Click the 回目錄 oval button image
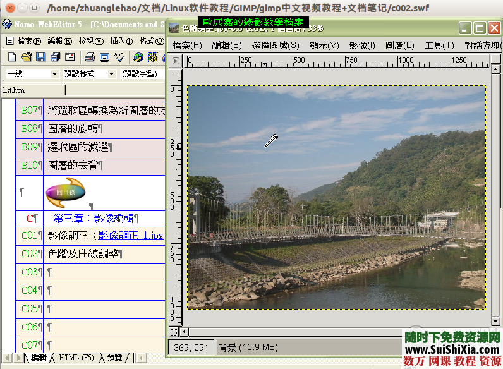Image resolution: width=503 pixels, height=369 pixels. (66, 192)
